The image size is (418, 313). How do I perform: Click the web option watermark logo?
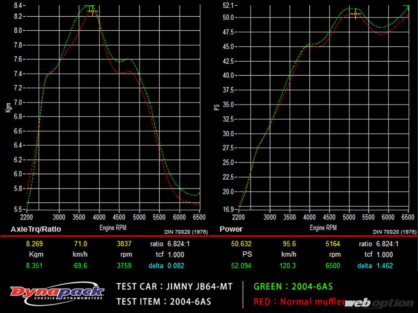[x=379, y=303]
